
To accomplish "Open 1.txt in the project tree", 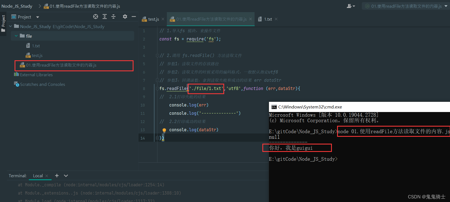I will 36,46.
